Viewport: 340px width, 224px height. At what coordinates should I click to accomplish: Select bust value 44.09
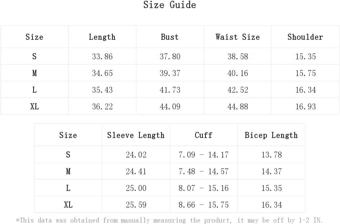click(170, 107)
